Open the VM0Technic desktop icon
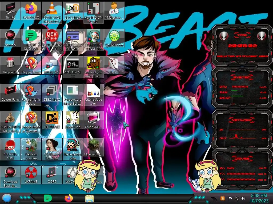273x204 pixels. [114, 11]
